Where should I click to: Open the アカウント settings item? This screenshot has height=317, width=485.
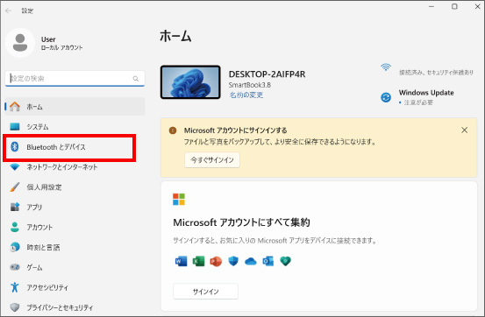click(x=75, y=228)
